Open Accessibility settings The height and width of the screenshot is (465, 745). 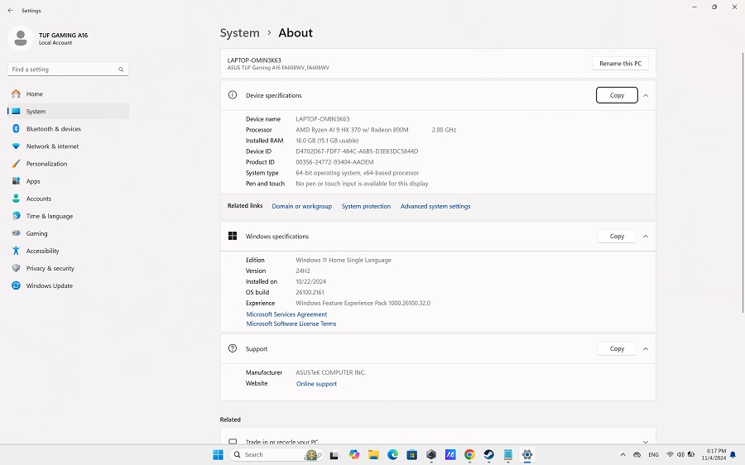click(42, 251)
